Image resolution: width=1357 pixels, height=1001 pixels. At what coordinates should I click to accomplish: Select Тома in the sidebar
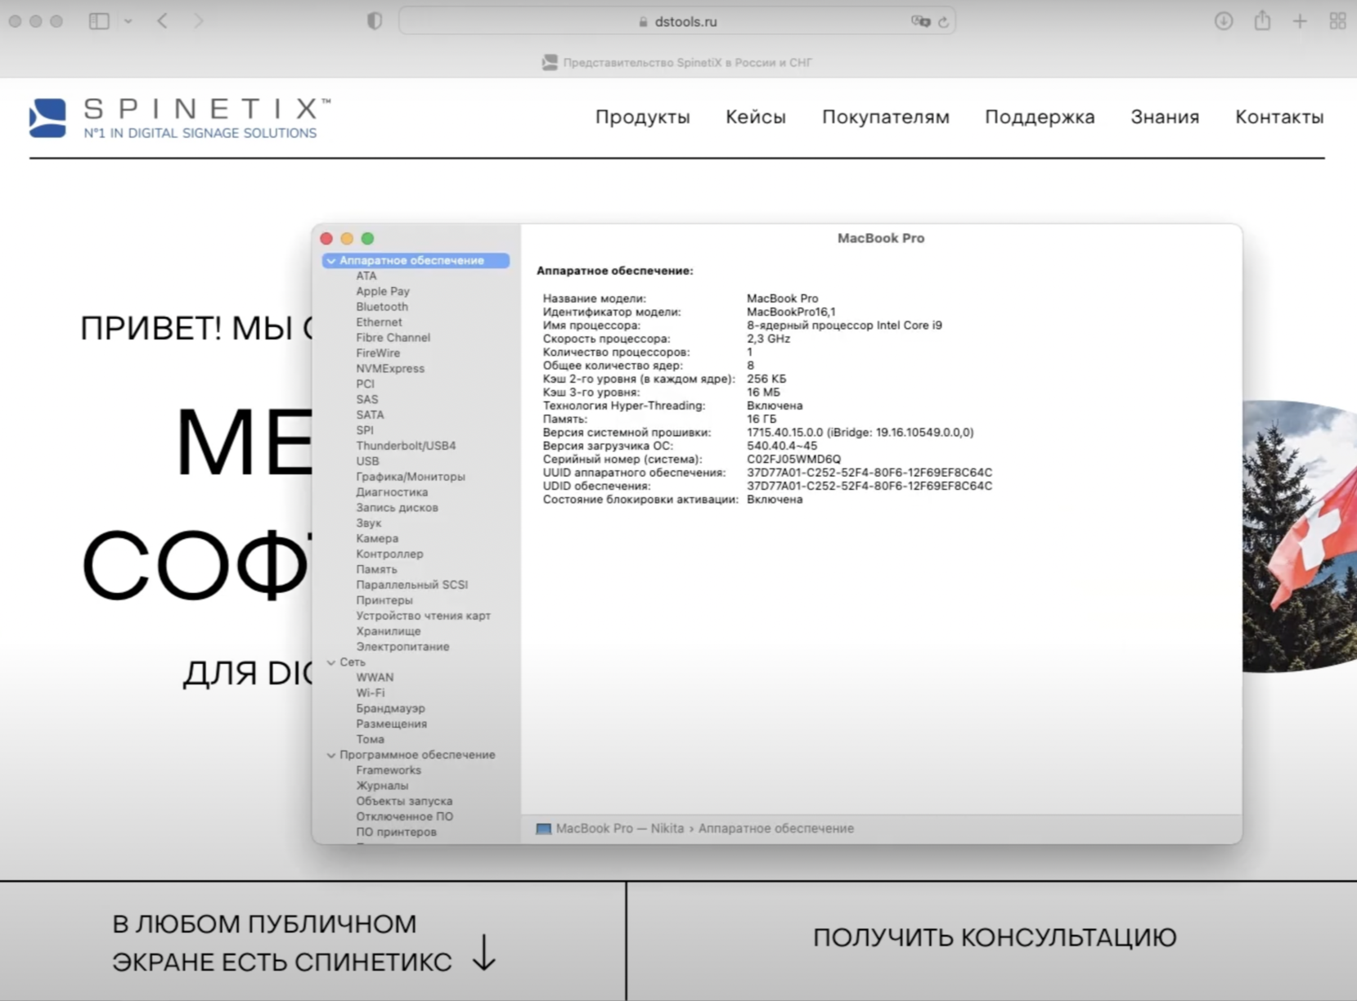click(370, 739)
